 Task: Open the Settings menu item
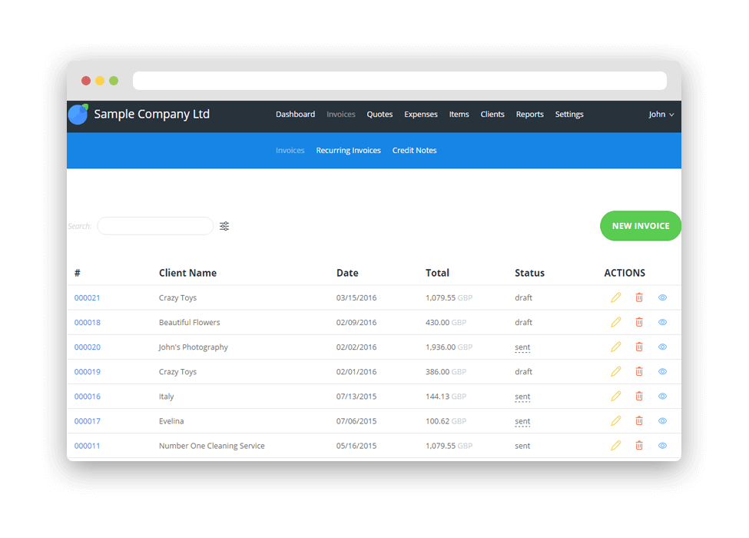[568, 114]
